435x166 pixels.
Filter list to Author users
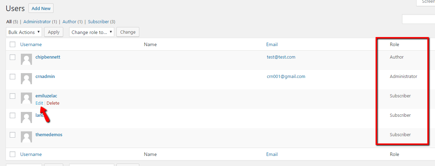point(69,21)
